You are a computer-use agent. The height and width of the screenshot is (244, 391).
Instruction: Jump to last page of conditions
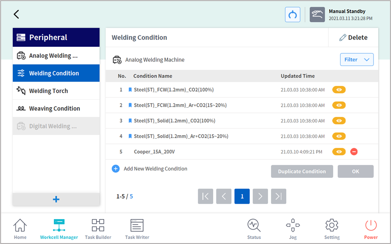point(278,196)
